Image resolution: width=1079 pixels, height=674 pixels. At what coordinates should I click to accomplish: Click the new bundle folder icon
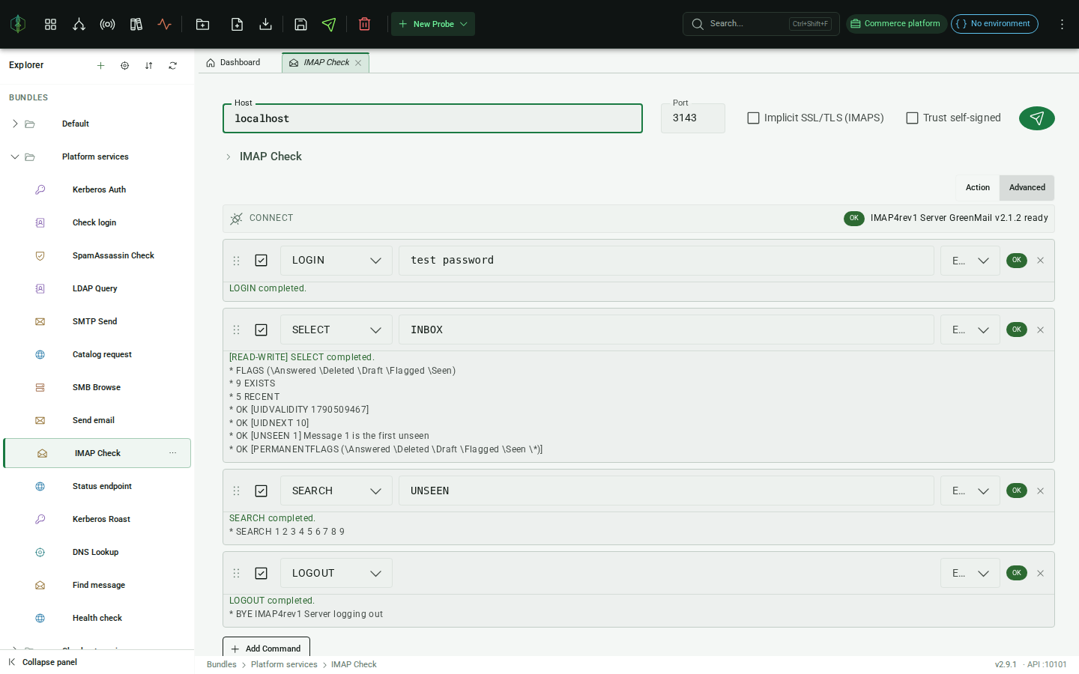(x=202, y=24)
